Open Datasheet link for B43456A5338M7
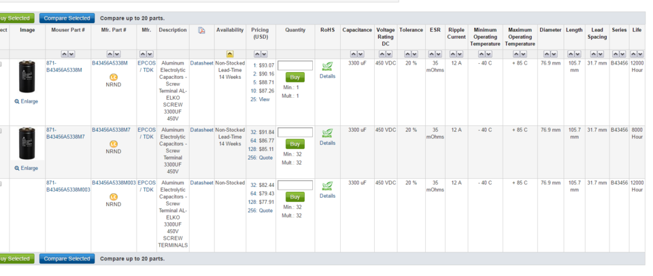Viewport: 653px width, 276px height. coord(201,130)
